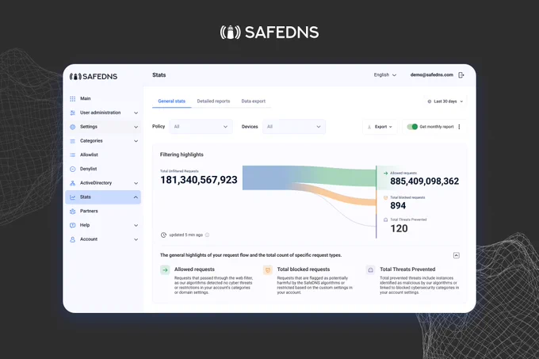Click the Account person icon
This screenshot has width=539, height=359.
(x=73, y=239)
